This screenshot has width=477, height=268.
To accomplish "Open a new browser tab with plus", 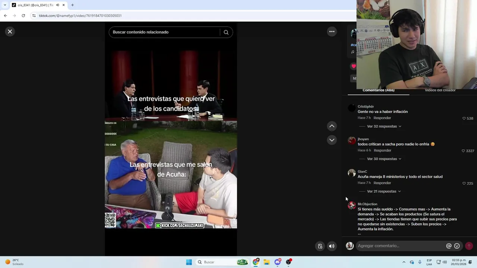I will 72,5.
